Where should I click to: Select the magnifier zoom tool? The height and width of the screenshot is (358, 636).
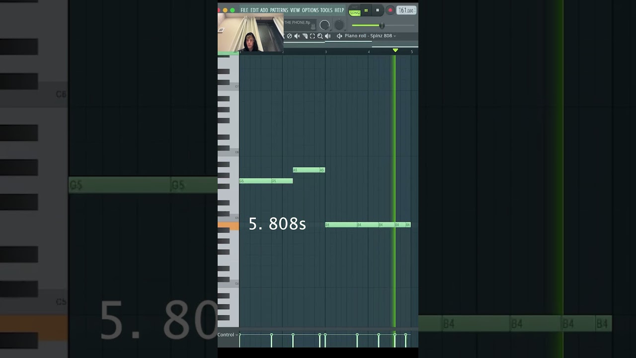click(320, 36)
